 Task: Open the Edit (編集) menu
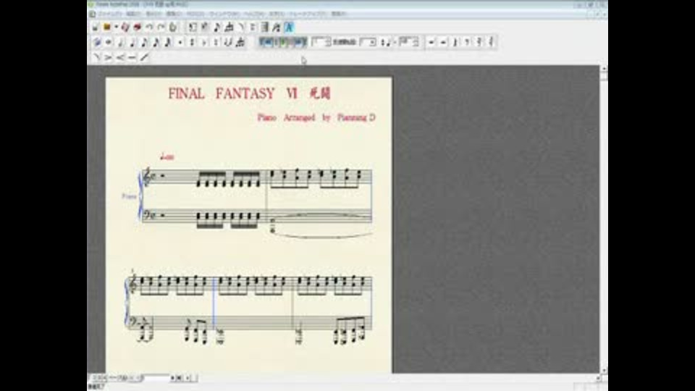click(x=133, y=14)
